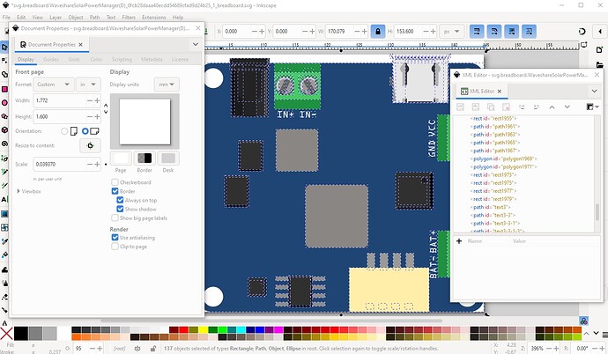The height and width of the screenshot is (354, 608).
Task: Expand the Viewbox section
Action: (x=19, y=191)
